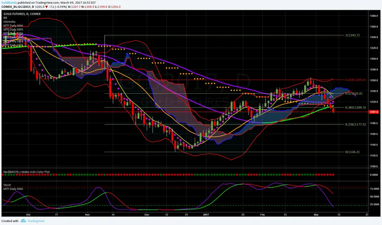Click the 0.5(1235.0) Fibonacci level label
This screenshot has width=382, height=225.
pyautogui.click(x=354, y=93)
